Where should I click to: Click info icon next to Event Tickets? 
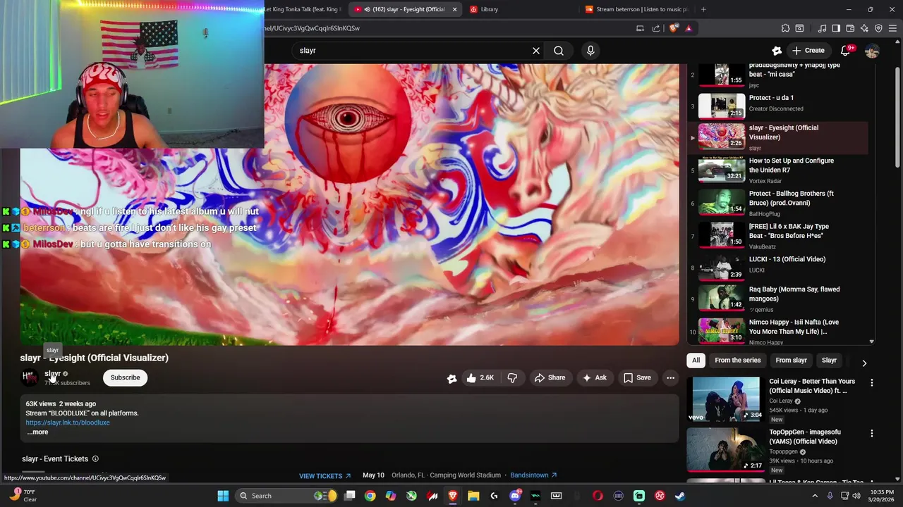(95, 459)
